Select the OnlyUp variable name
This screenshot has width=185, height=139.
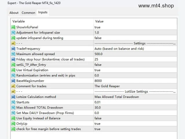(x=22, y=124)
